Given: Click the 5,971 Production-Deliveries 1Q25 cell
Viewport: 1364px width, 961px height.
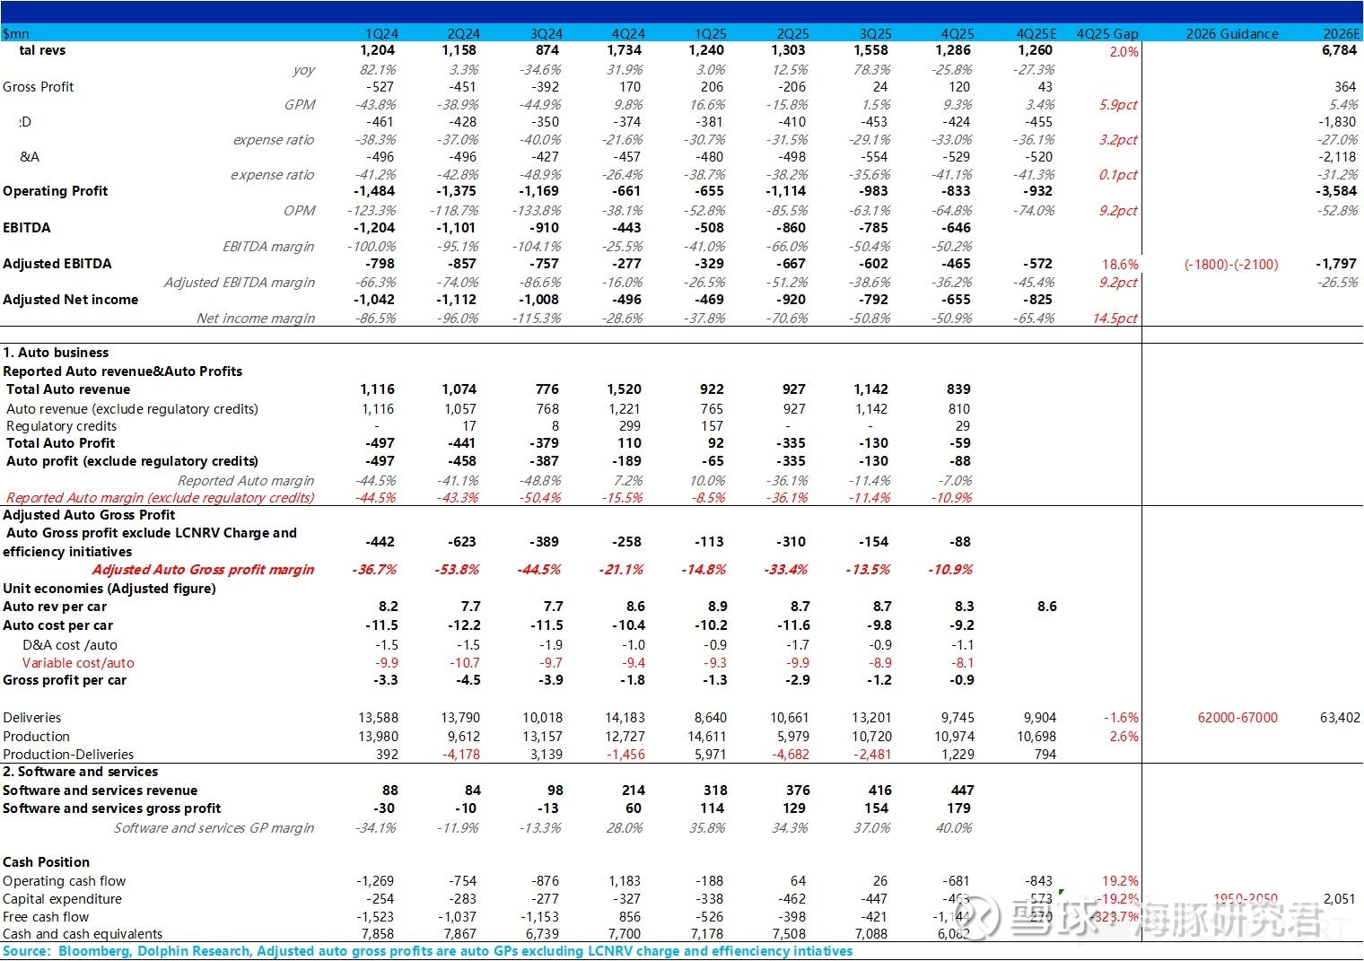Looking at the screenshot, I should [711, 755].
